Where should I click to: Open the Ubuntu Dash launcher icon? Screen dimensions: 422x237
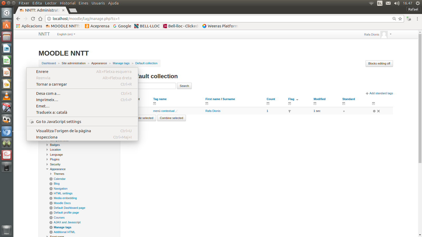(x=7, y=13)
